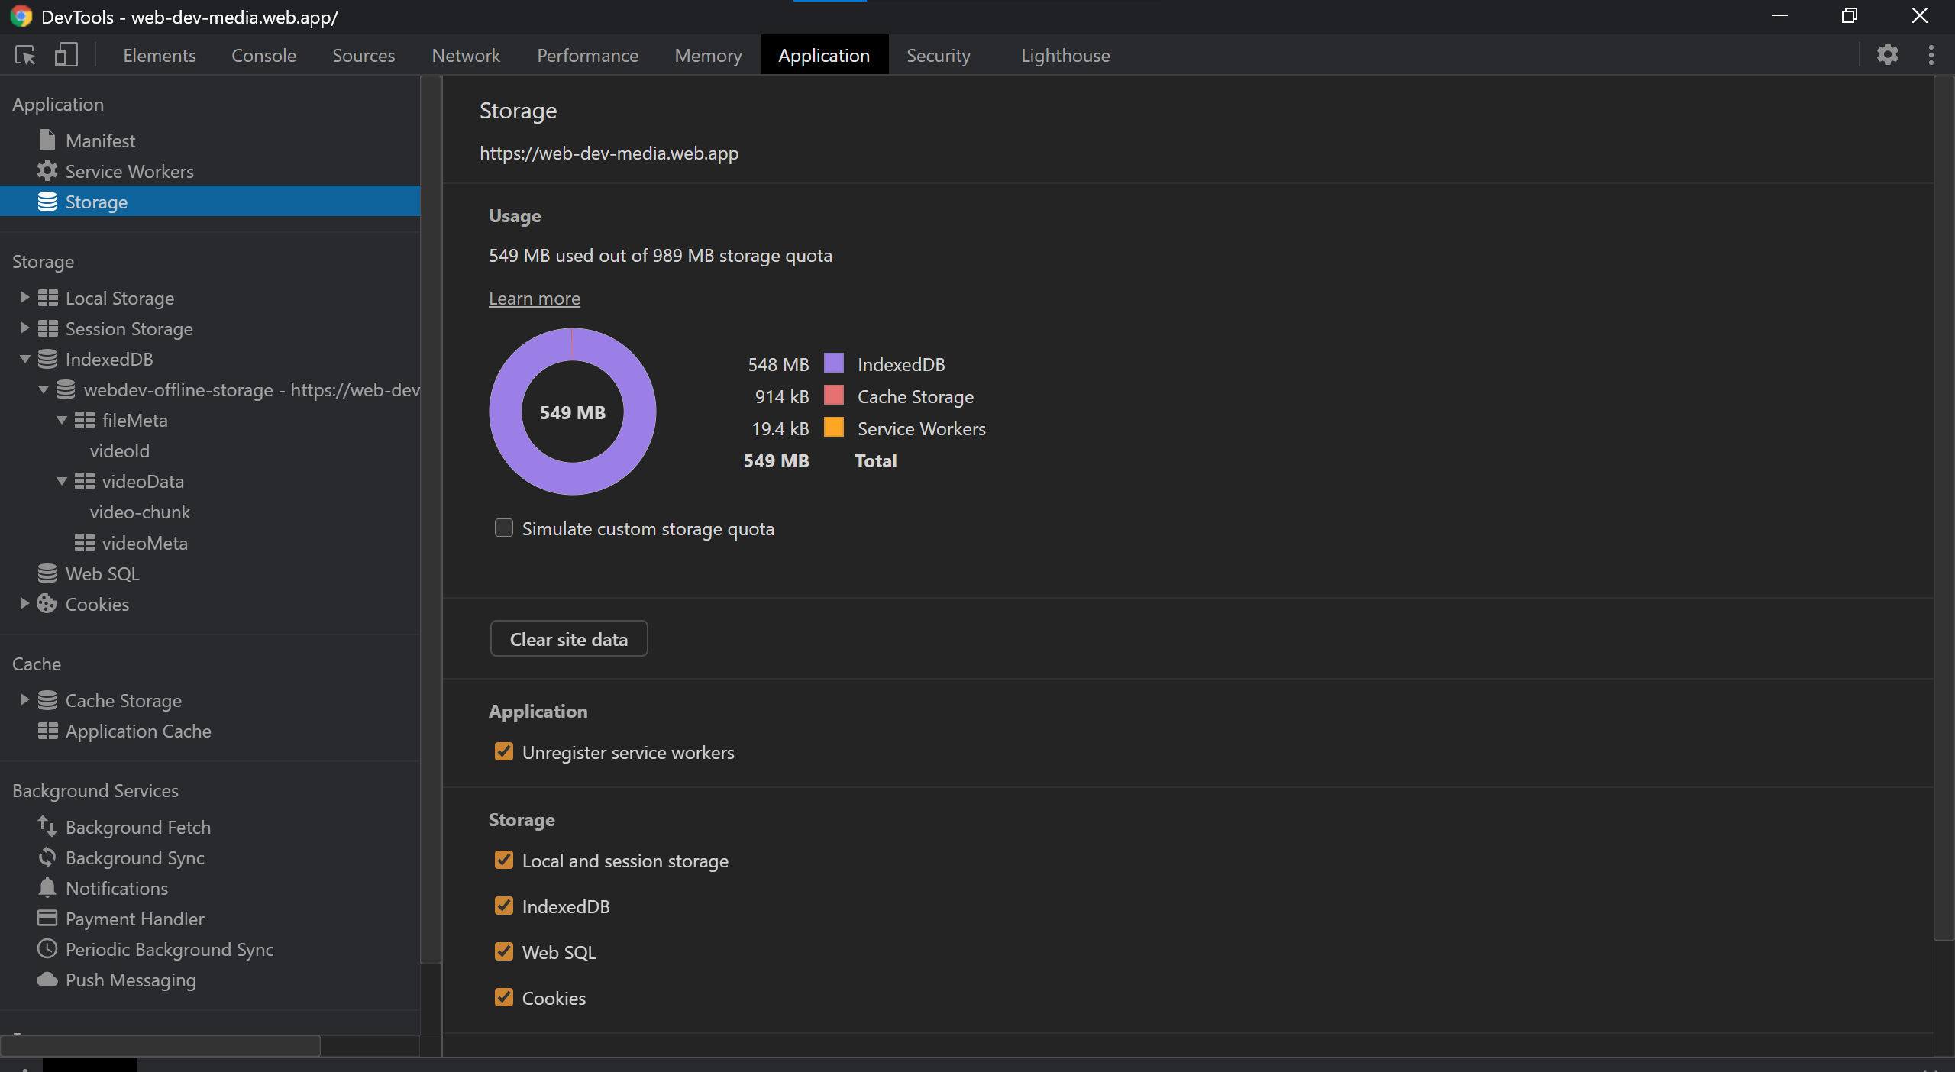The image size is (1955, 1072).
Task: Open the Lighthouse panel
Action: [x=1065, y=55]
